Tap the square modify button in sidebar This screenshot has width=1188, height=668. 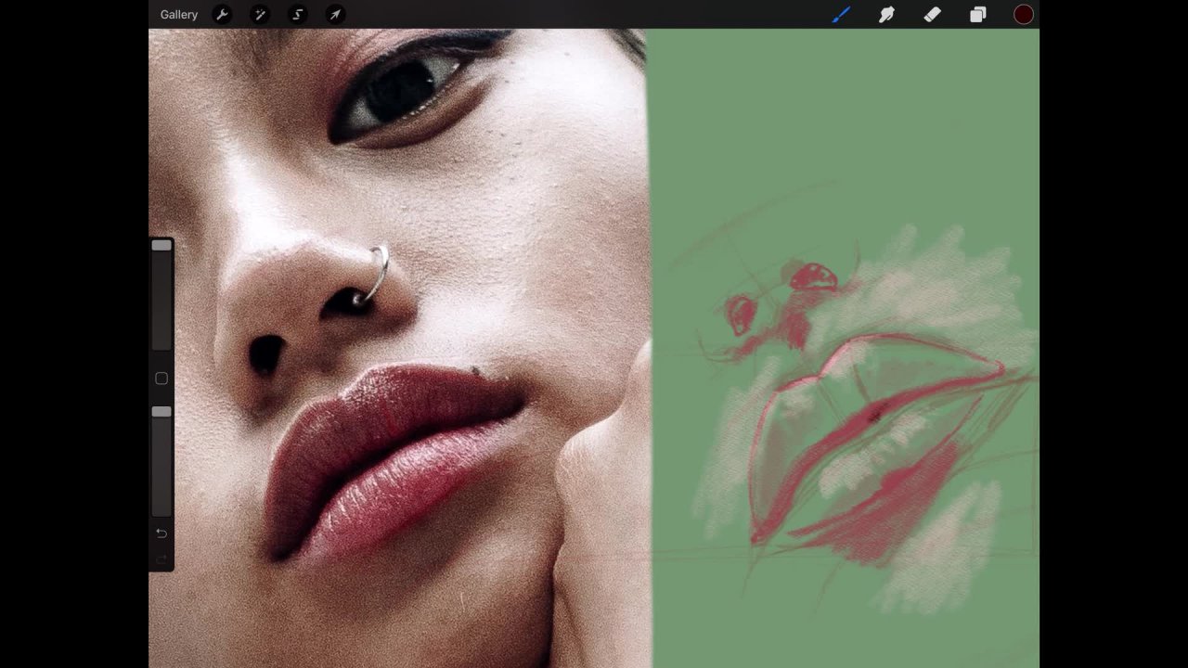coord(161,379)
